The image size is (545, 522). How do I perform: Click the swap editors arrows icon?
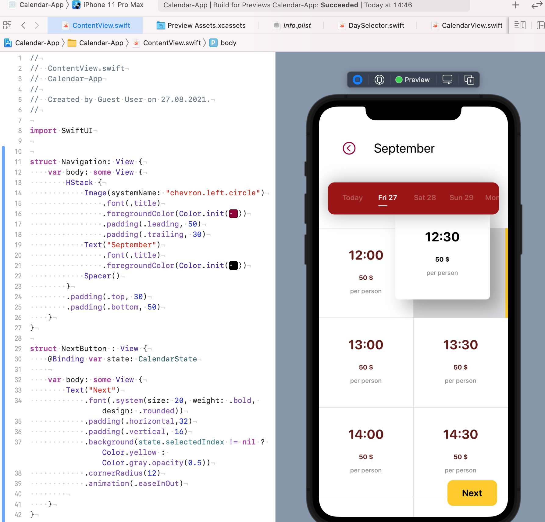coord(536,5)
